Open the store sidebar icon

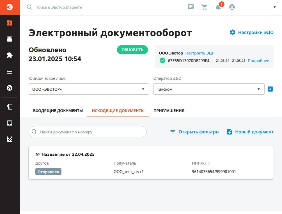10,39
